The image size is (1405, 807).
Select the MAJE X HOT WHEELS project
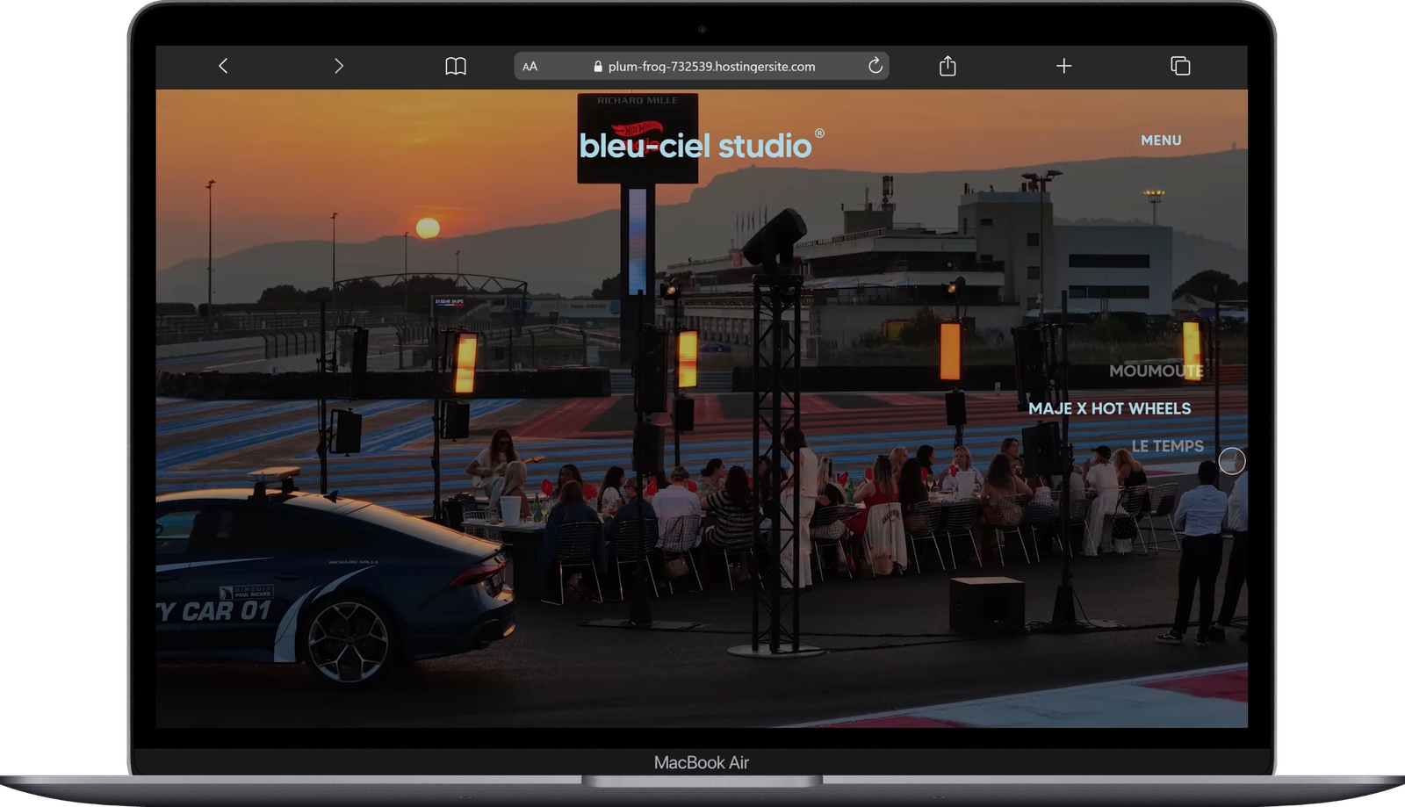pyautogui.click(x=1110, y=408)
